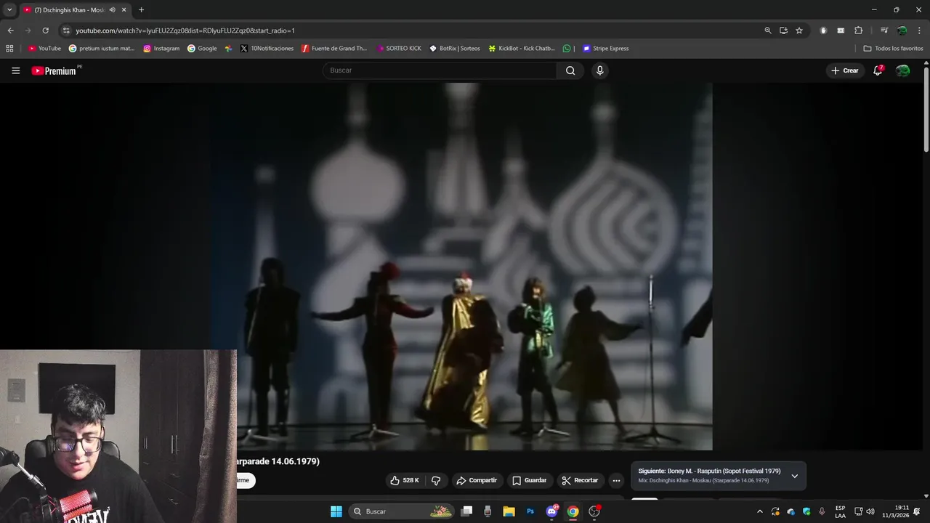Open the BotRix | Sorteos bookmark
The width and height of the screenshot is (930, 523).
[x=455, y=49]
